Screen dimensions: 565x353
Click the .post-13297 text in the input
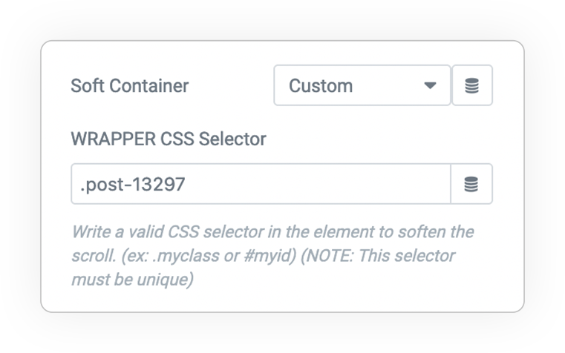(x=132, y=184)
